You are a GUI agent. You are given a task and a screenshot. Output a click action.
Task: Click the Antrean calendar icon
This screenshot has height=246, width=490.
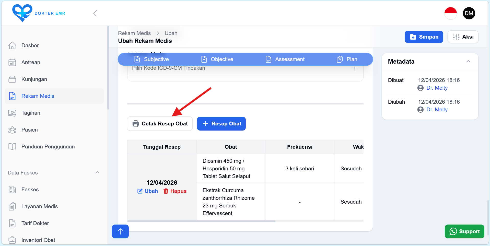click(x=12, y=62)
